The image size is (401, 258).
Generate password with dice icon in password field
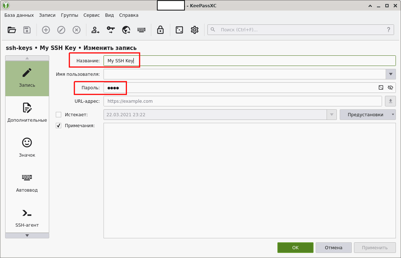coord(381,87)
